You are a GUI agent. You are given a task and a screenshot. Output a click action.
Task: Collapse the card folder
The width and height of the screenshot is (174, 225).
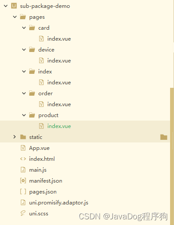click(x=24, y=28)
